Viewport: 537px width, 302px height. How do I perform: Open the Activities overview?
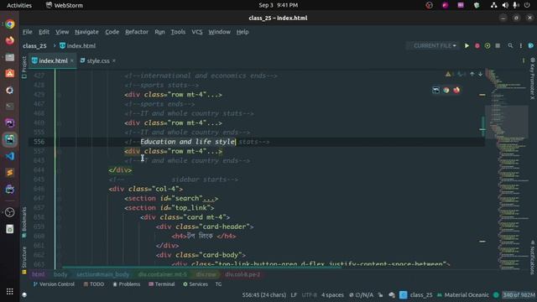(19, 5)
